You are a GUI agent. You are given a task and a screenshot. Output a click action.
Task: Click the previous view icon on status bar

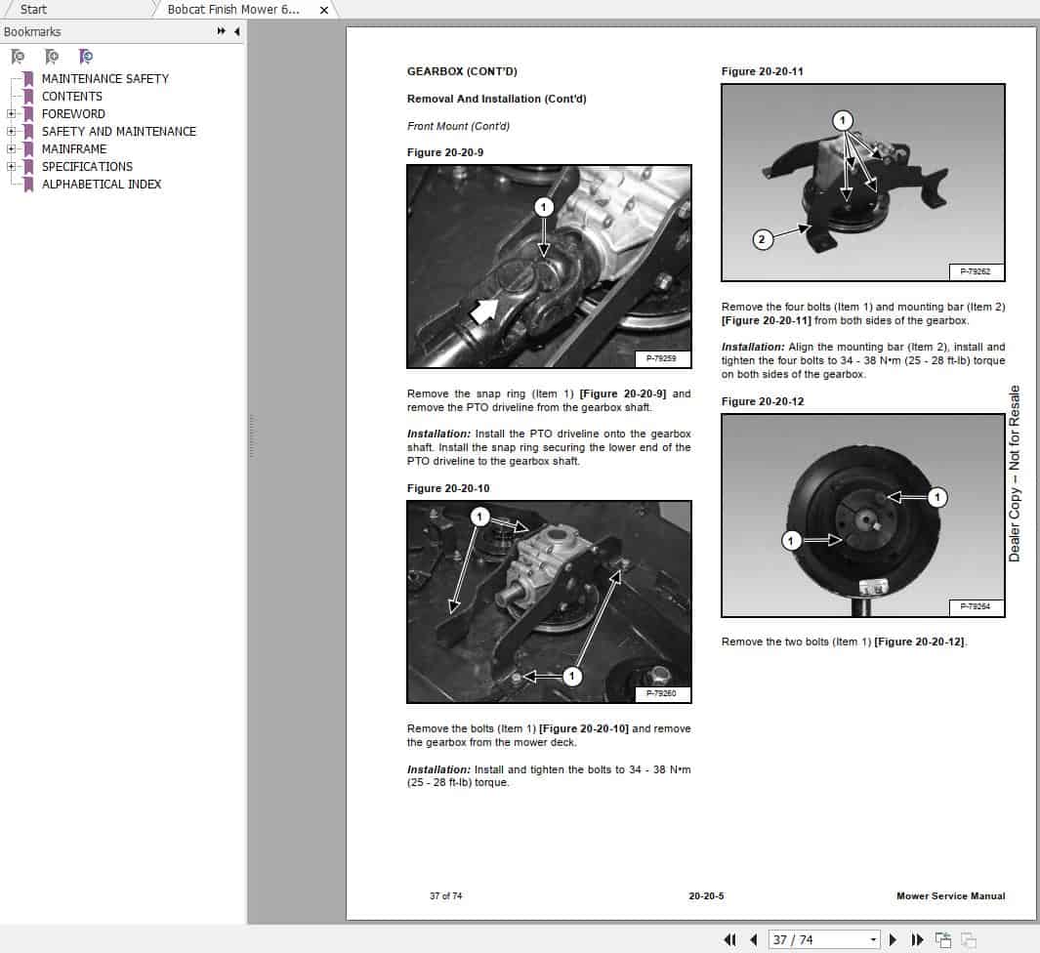tap(944, 939)
